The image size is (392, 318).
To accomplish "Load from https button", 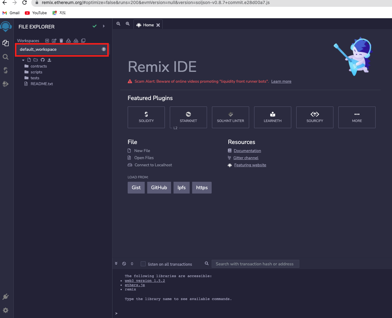I will pyautogui.click(x=202, y=188).
